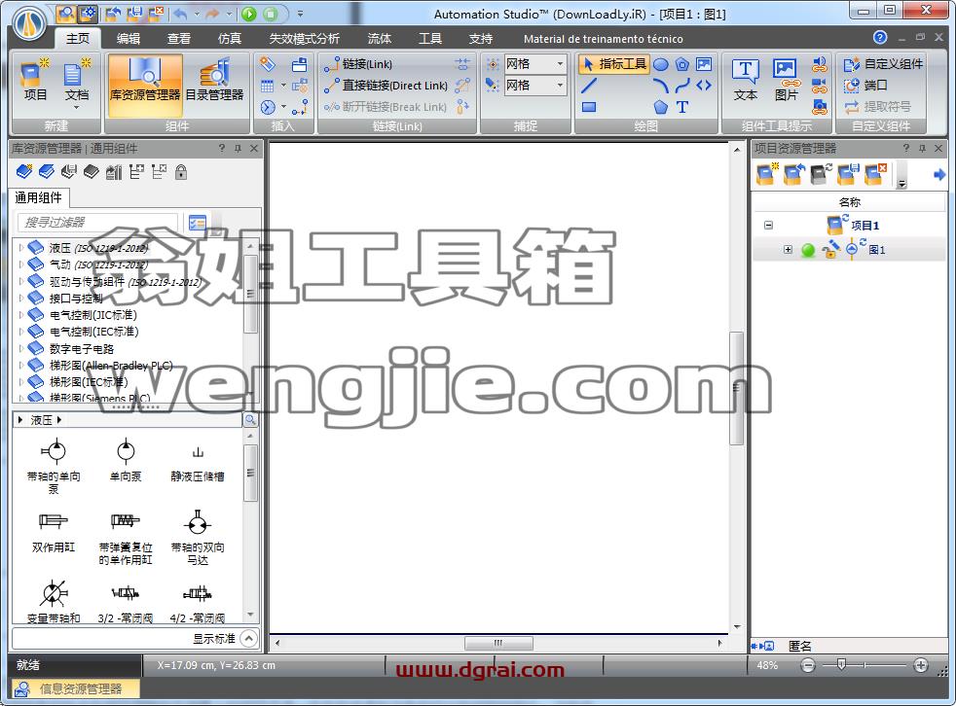Image resolution: width=956 pixels, height=706 pixels.
Task: Click the 自定义组件 custom component button
Action: pos(883,64)
